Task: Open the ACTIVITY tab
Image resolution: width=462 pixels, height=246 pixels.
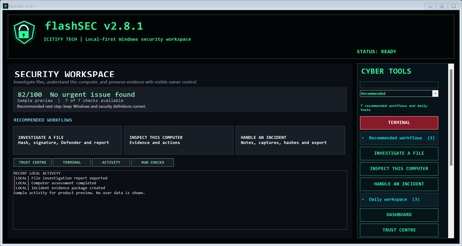Action: pos(111,162)
